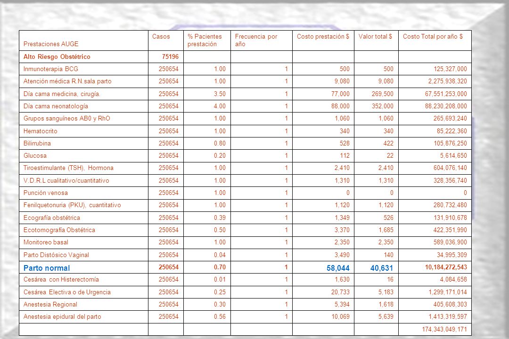Viewport: 509px width, 339px height.
Task: Click the blue cost value 58,044
Action: pos(338,268)
